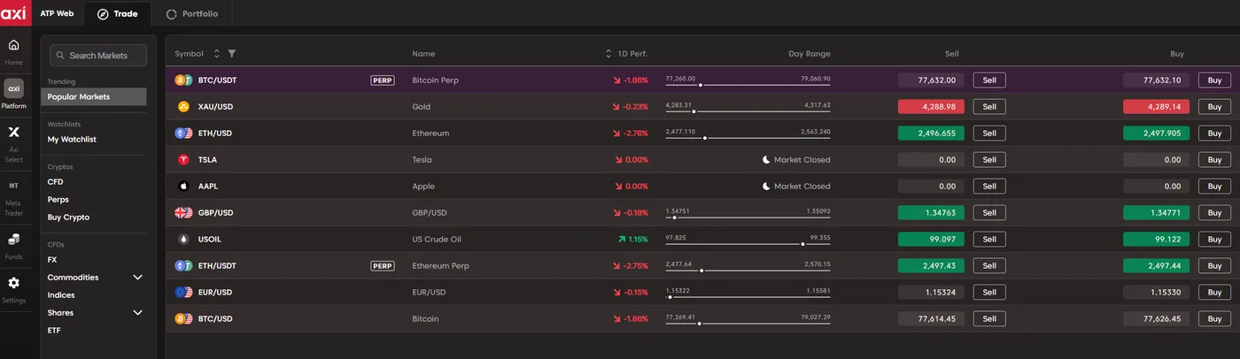This screenshot has height=359, width=1240.
Task: Open Buy Crypto section
Action: [x=68, y=217]
